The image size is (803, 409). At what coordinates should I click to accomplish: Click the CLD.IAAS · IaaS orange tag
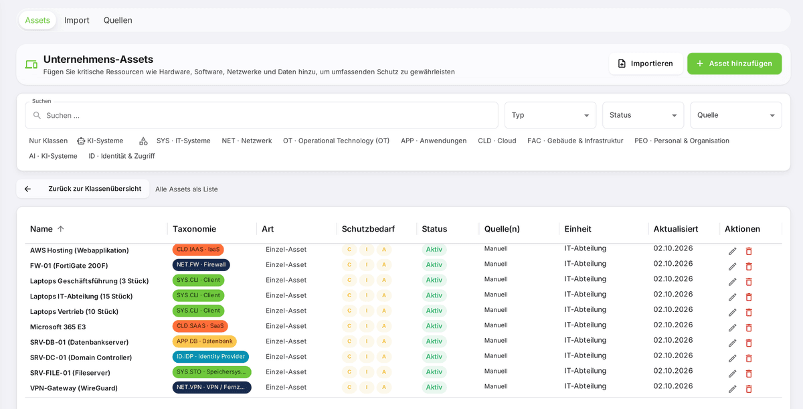198,250
